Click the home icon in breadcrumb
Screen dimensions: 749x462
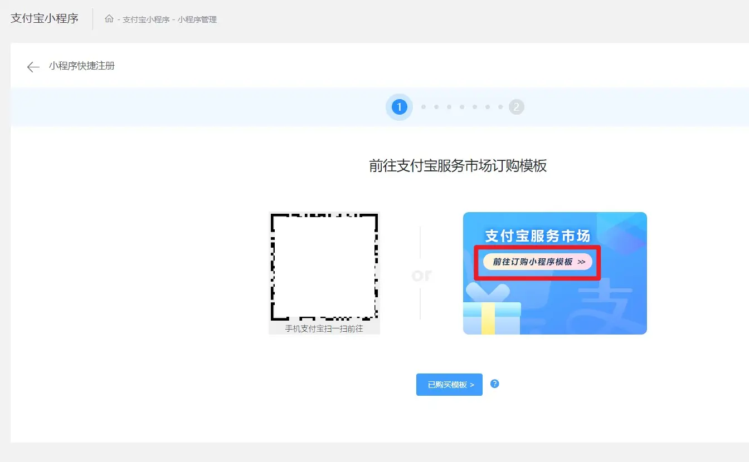[x=109, y=19]
